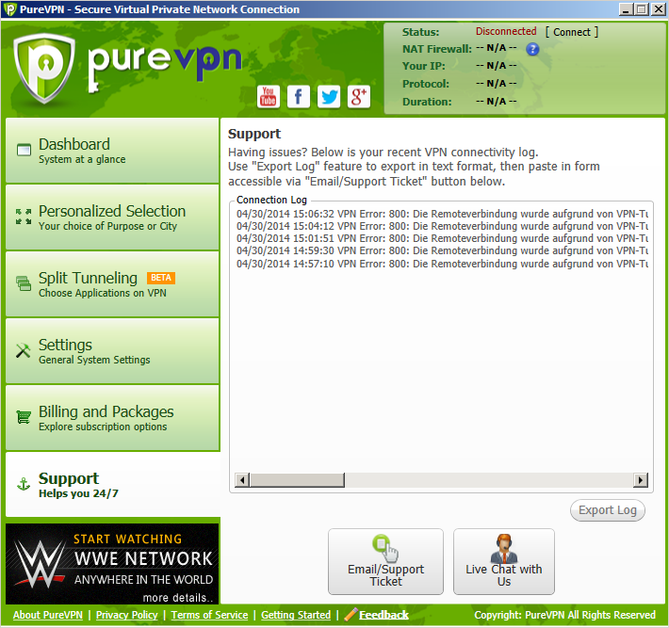This screenshot has width=669, height=628.
Task: Switch to Split Tunneling section
Action: (113, 284)
